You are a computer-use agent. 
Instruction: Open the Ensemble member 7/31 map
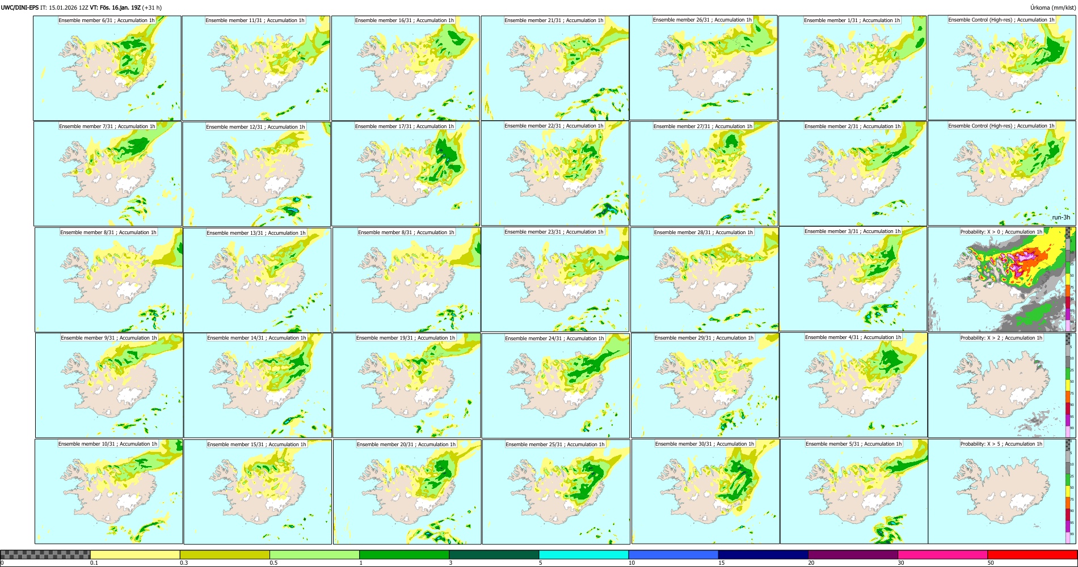click(108, 174)
